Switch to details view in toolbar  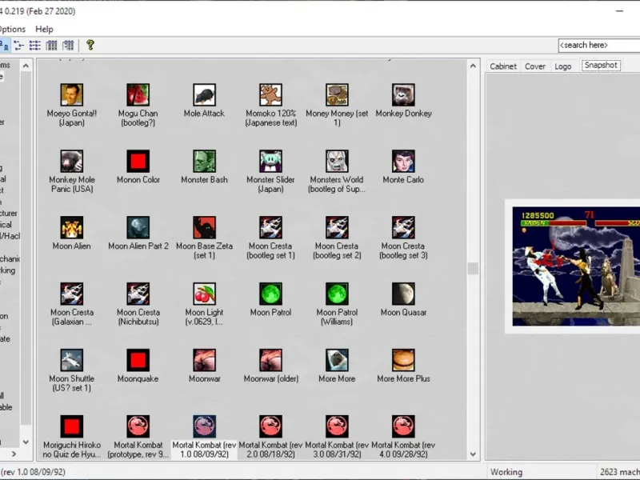pos(52,46)
